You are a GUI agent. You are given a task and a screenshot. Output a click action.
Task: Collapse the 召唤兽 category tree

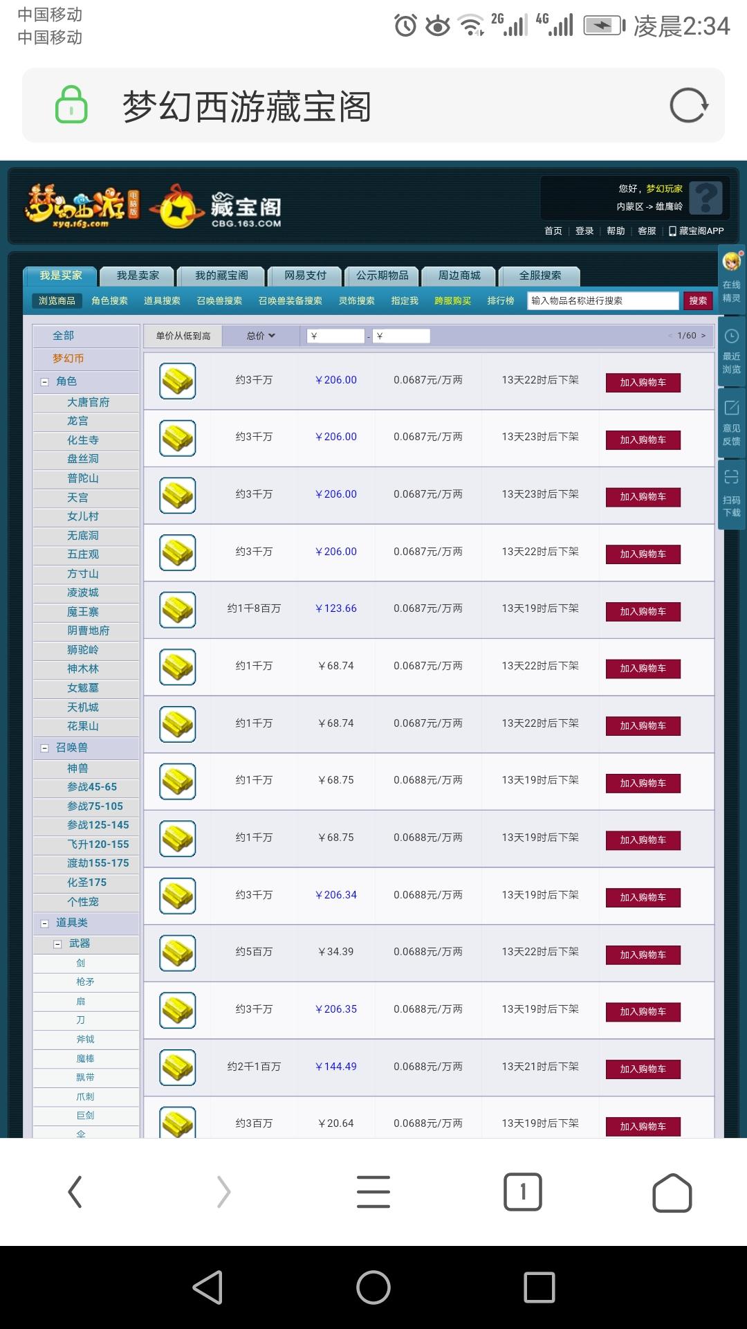(45, 748)
